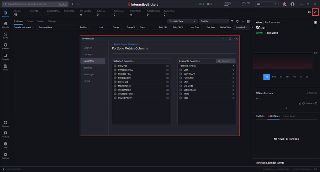The image size is (320, 172).
Task: Toggle the eye visibility icon
Action: (309, 12)
